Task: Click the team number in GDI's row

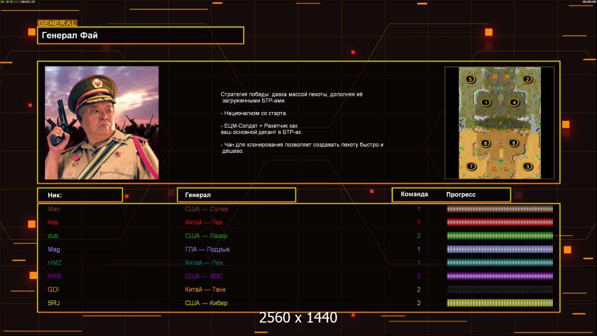Action: coord(418,290)
